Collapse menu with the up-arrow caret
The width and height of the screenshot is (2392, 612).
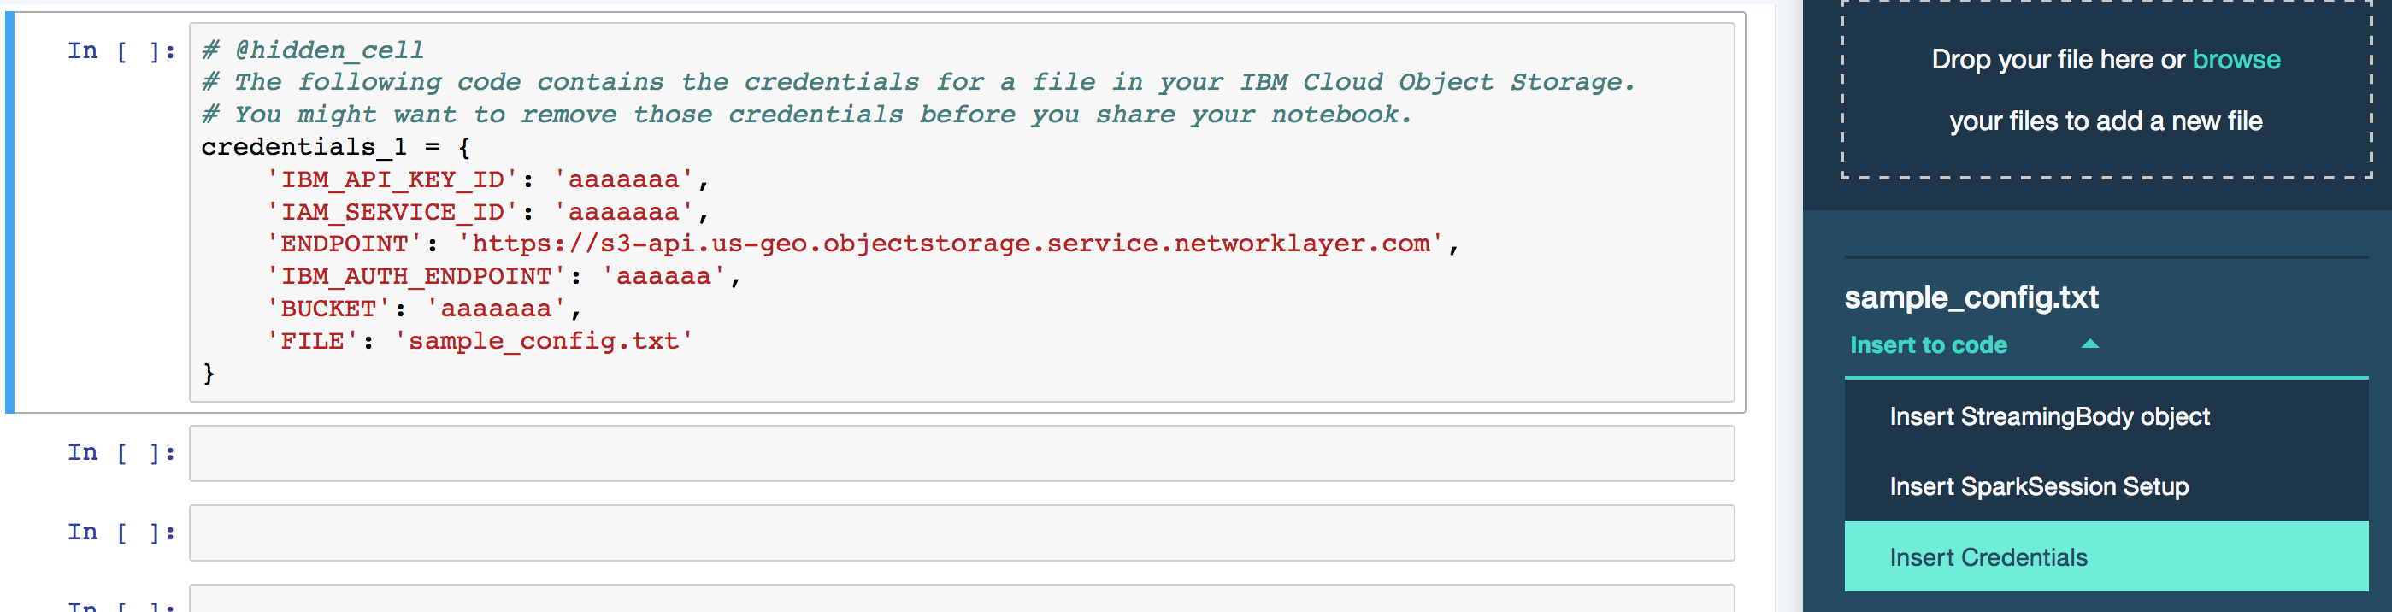pyautogui.click(x=2089, y=344)
